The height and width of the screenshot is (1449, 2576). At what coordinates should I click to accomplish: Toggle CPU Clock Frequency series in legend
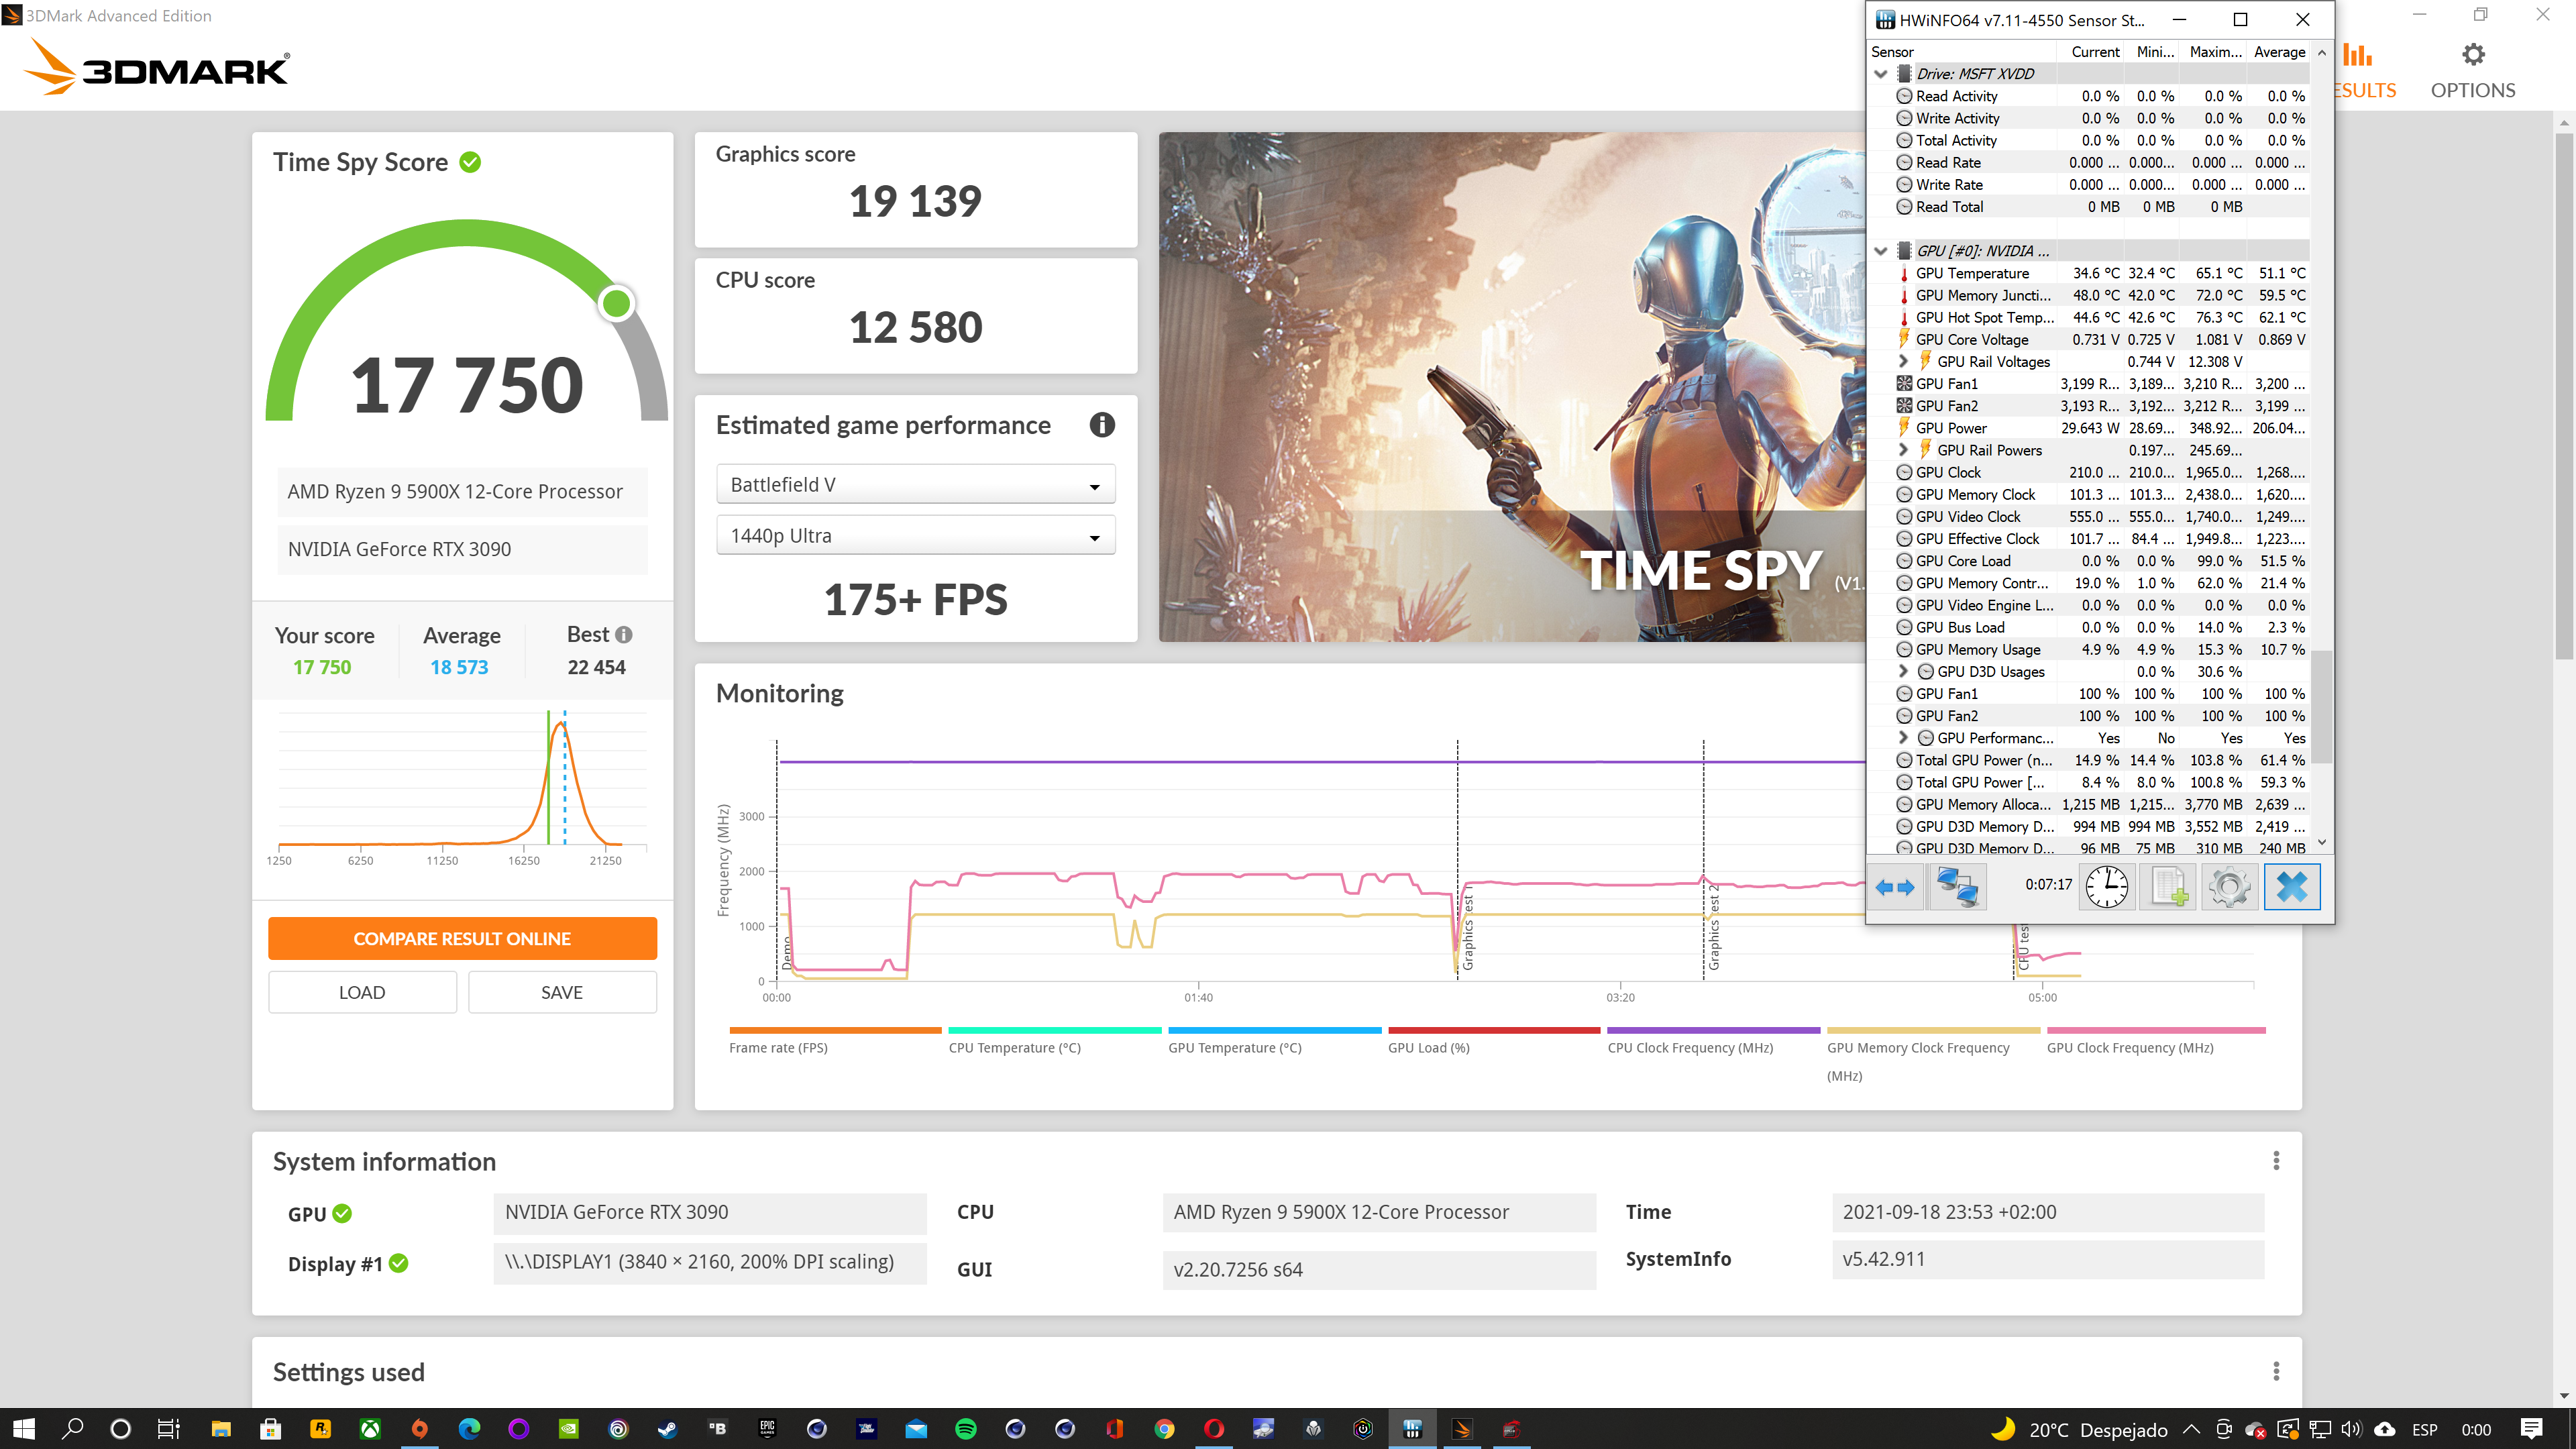click(1713, 1041)
